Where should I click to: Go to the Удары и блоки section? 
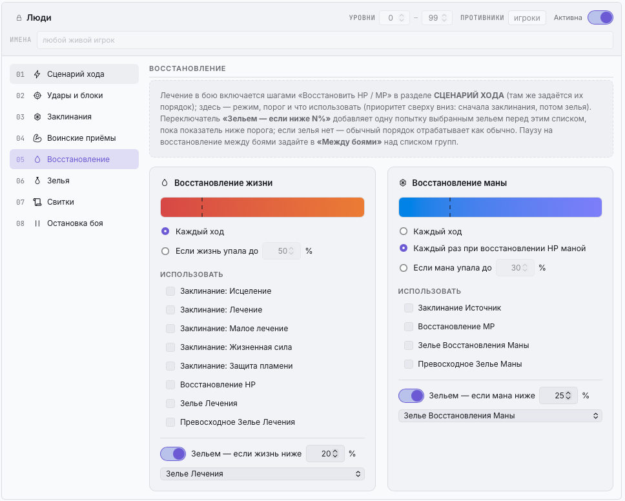[74, 96]
